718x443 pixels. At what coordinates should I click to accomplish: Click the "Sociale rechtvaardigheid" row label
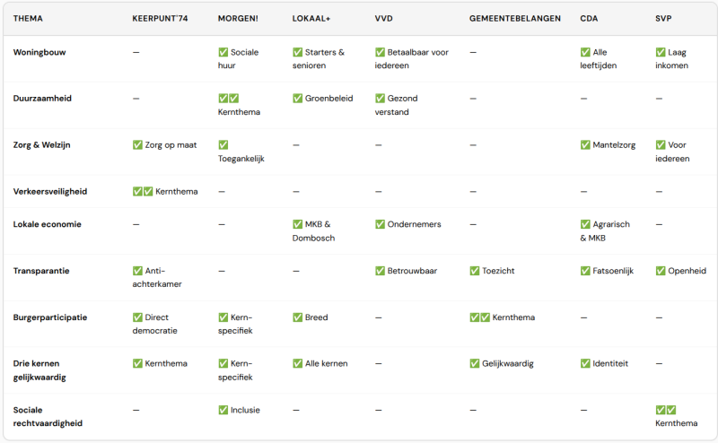point(45,417)
